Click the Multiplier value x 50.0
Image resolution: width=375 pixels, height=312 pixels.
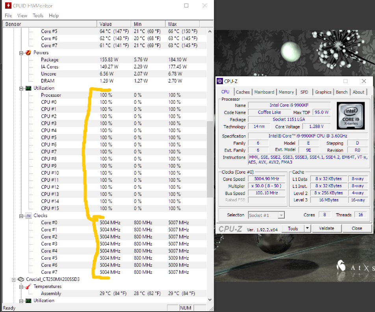267,186
